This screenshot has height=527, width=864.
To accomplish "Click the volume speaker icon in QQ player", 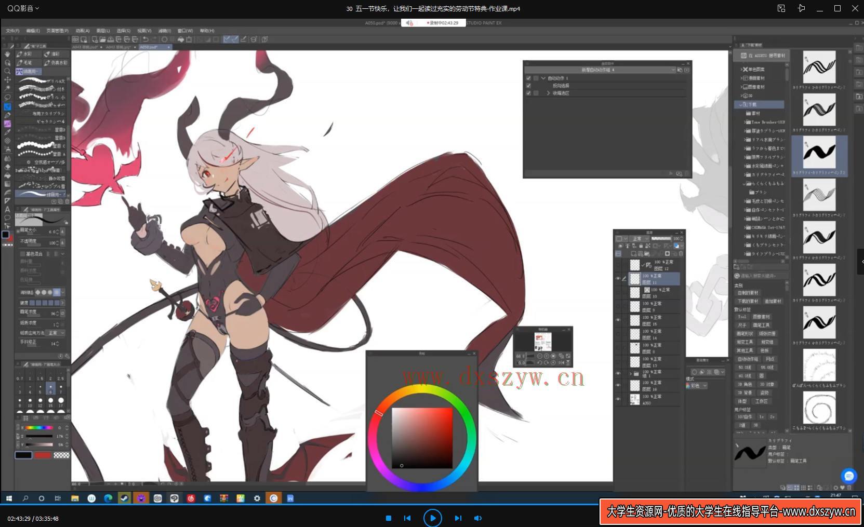I will [478, 518].
